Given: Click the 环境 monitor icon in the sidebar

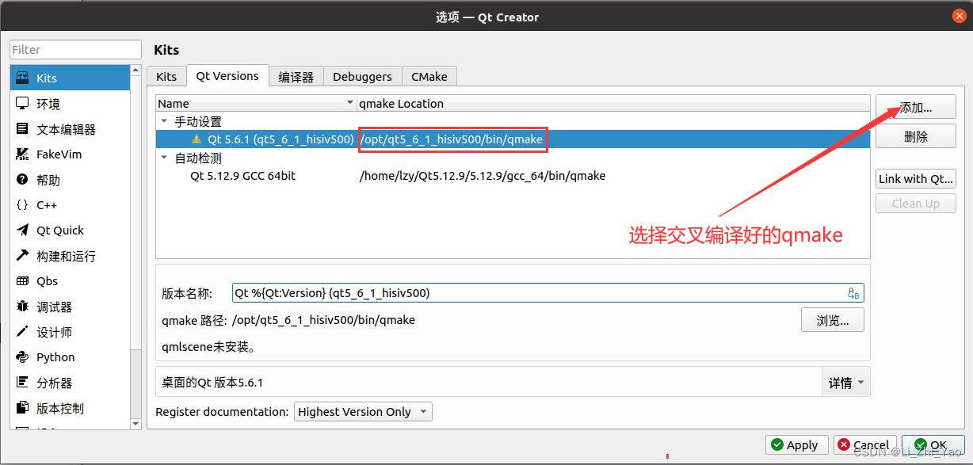Looking at the screenshot, I should pos(22,103).
